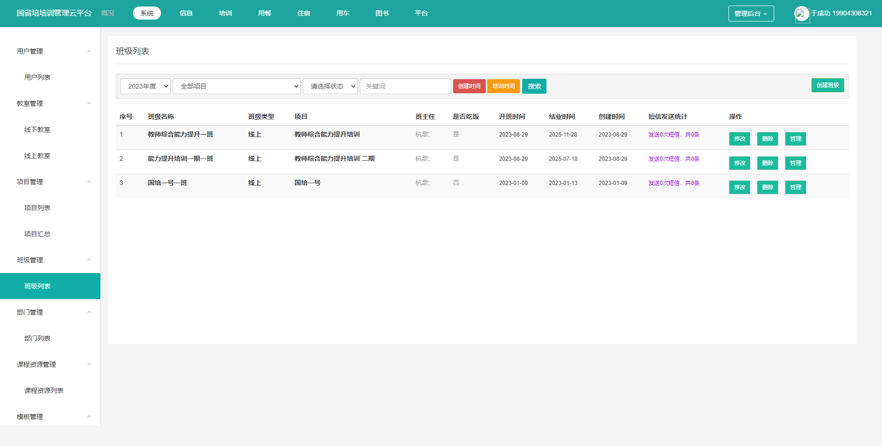882x446 pixels.
Task: Click the 创建班级 button
Action: 827,85
